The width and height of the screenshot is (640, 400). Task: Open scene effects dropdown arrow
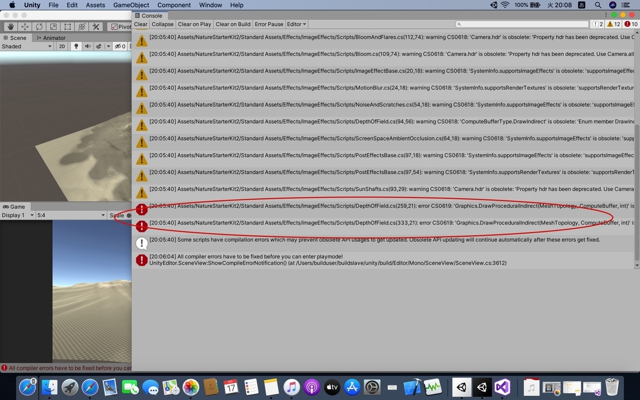click(x=108, y=46)
